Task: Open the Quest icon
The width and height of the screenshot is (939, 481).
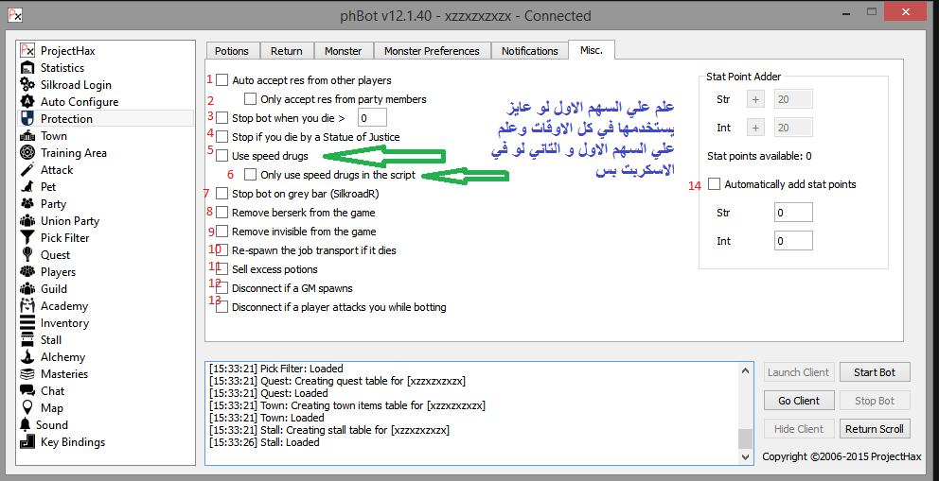Action: click(x=27, y=254)
